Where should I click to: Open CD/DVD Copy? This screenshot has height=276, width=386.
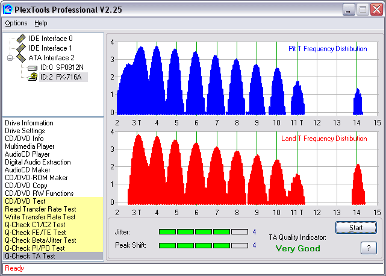[x=26, y=186]
